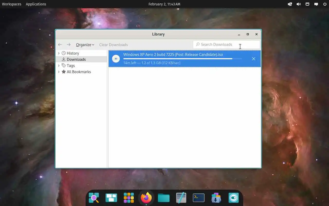Open the text editor dock icon

[x=181, y=198]
